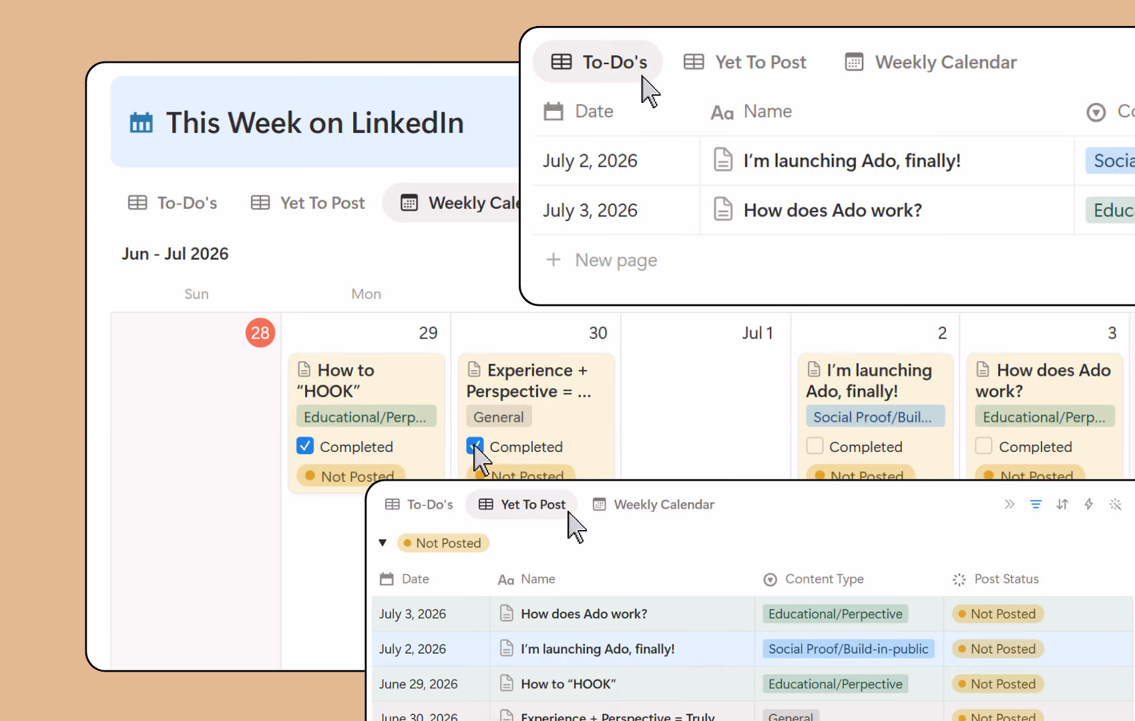Click the lightning automation icon
The image size is (1135, 721).
(x=1089, y=505)
